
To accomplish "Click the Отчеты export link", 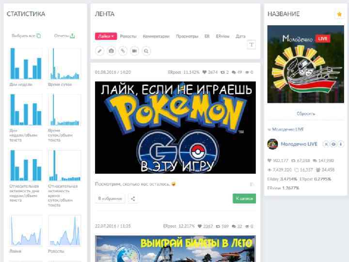I will (x=64, y=36).
